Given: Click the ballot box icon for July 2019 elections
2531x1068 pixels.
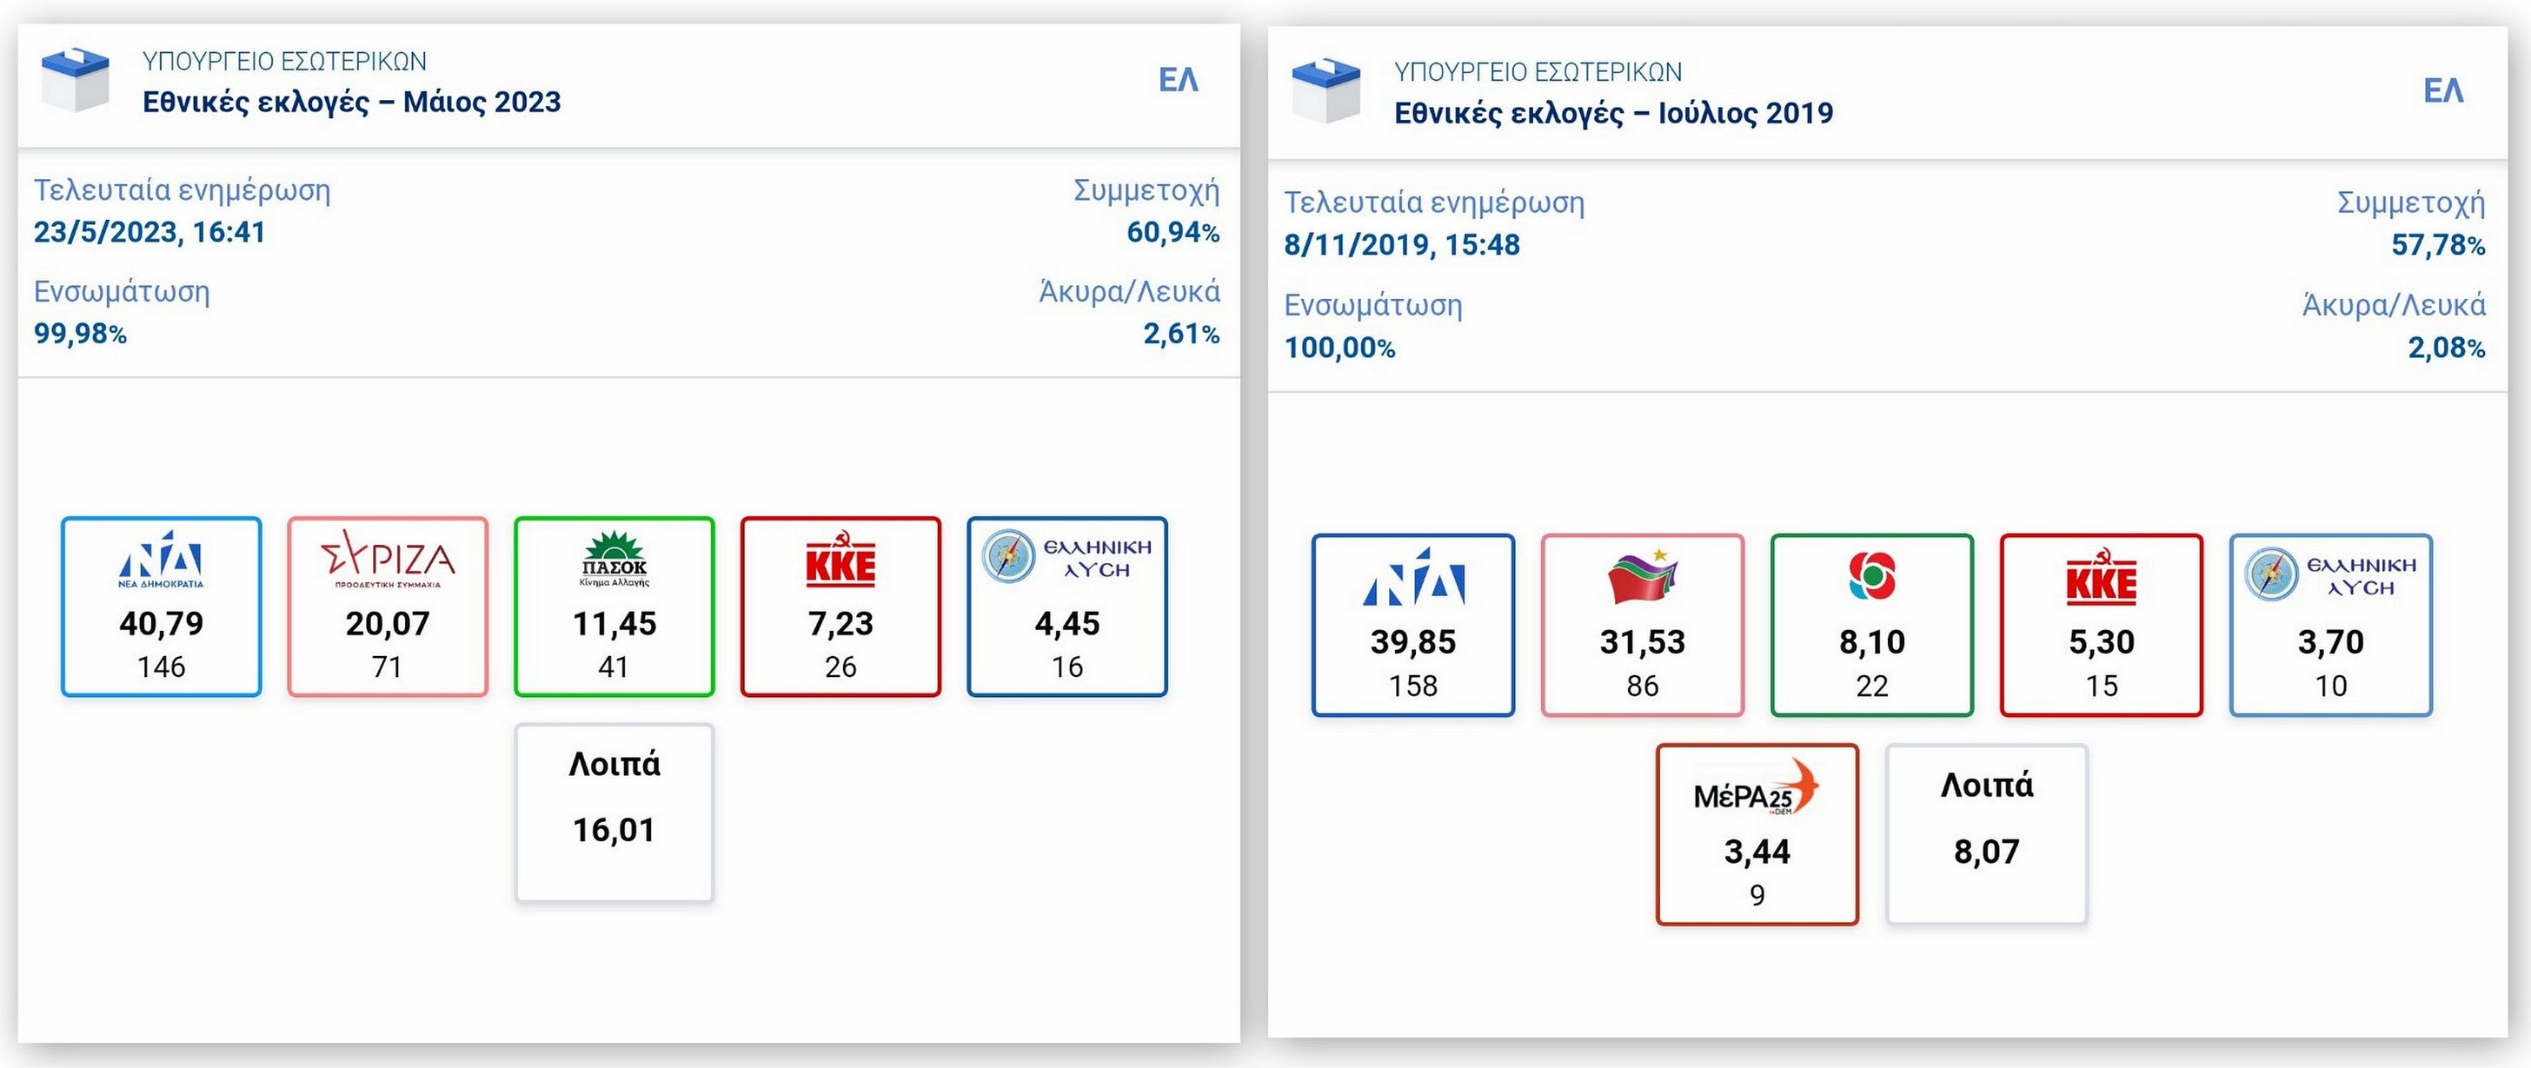Looking at the screenshot, I should [x=1325, y=90].
